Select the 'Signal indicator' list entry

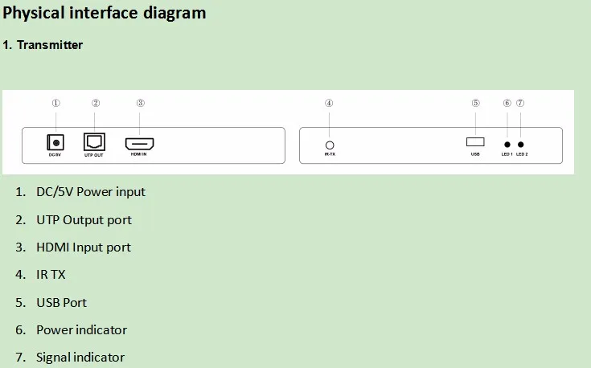click(80, 358)
